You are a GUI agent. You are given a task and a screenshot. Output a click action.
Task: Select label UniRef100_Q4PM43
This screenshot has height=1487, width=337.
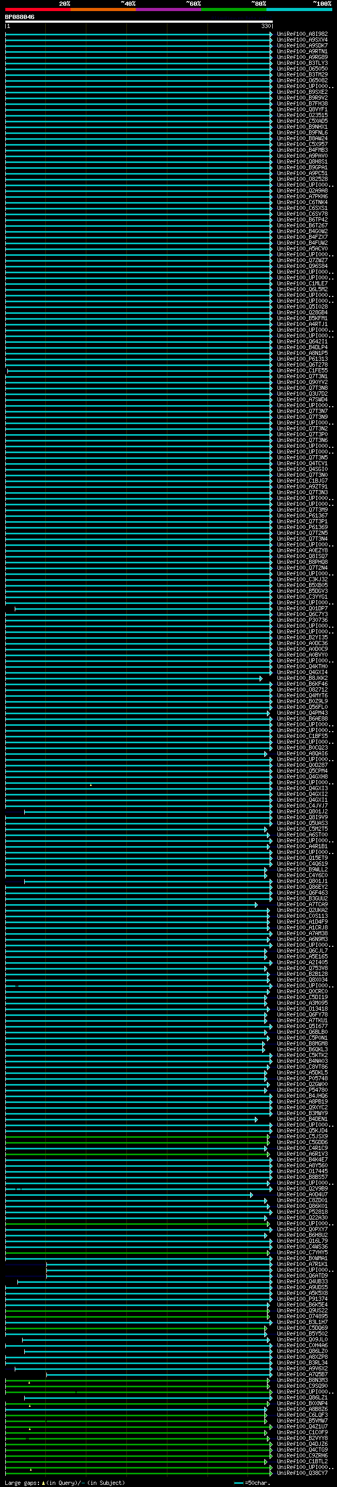302,713
